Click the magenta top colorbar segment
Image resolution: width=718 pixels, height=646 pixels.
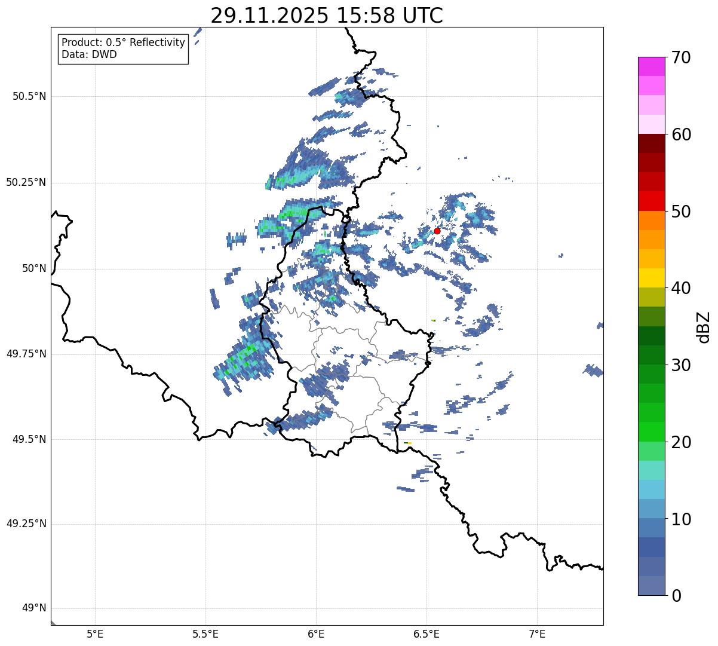pyautogui.click(x=652, y=66)
